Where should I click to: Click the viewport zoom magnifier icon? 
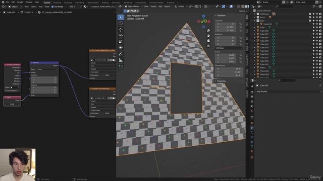tap(208, 31)
